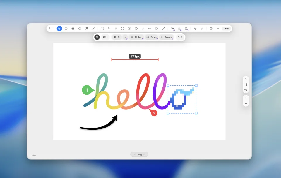Click the pixelated selection region on canvas
281x178 pixels.
182,99
